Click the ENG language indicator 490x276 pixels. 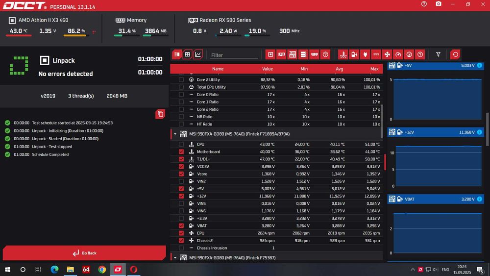click(445, 270)
